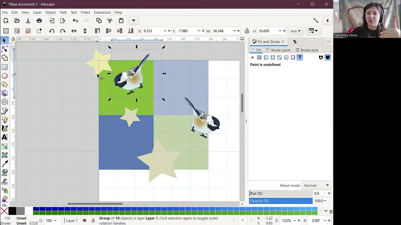The width and height of the screenshot is (401, 225).
Task: Select the Dropper color picker tool
Action: point(4,164)
